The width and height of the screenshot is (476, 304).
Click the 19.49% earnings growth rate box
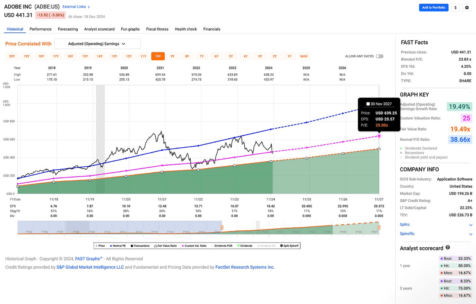[x=459, y=107]
